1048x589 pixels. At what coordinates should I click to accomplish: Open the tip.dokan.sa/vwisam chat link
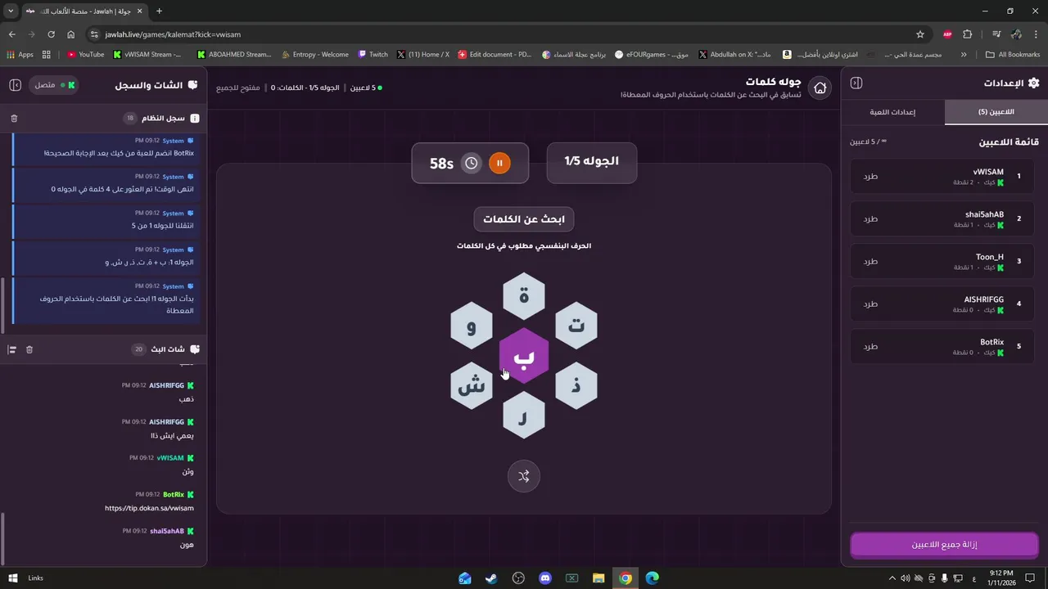pos(149,508)
